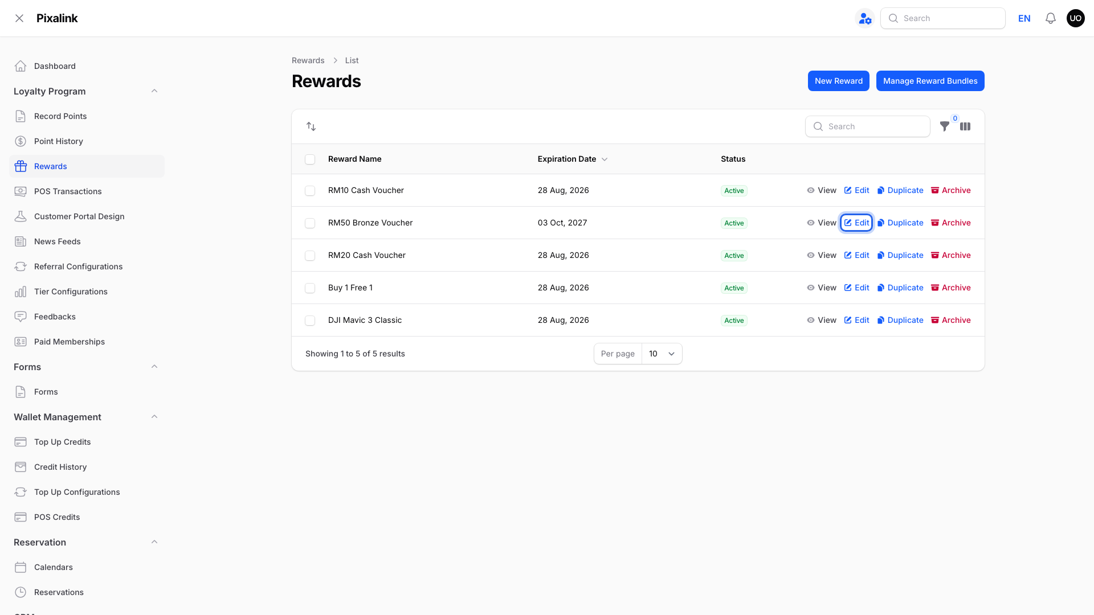The image size is (1094, 615).
Task: Open Paid Memberships in the sidebar
Action: click(87, 342)
